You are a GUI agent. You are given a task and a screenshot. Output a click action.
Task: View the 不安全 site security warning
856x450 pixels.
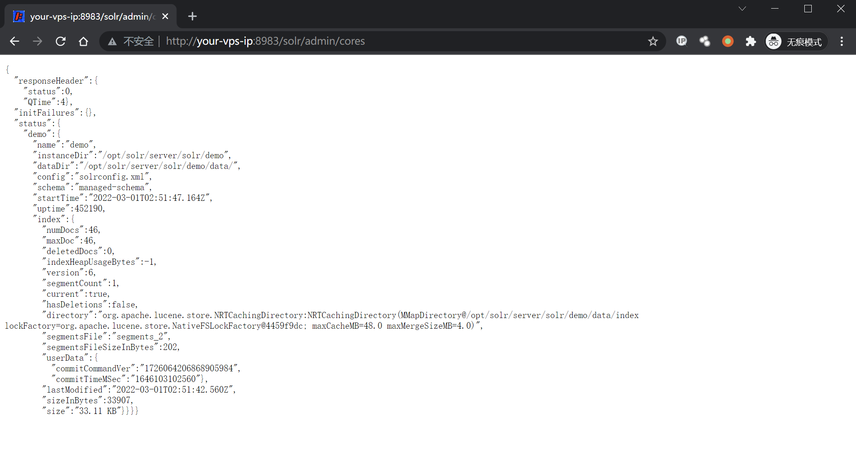point(138,41)
